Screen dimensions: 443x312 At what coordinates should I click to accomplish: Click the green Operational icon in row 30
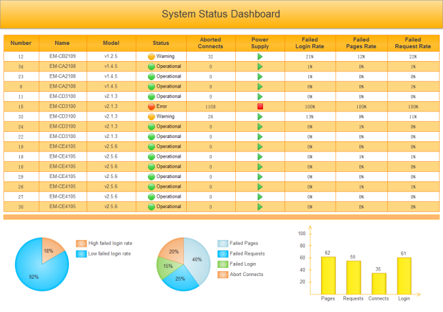tap(151, 207)
